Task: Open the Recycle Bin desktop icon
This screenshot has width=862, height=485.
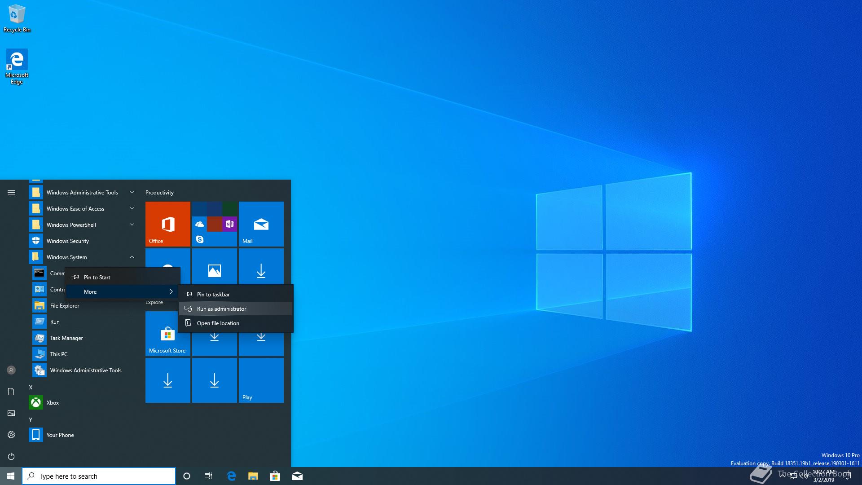Action: point(17,18)
